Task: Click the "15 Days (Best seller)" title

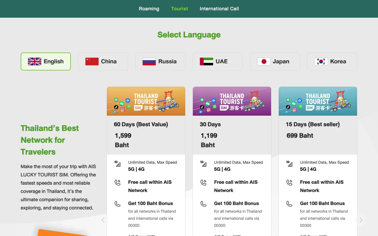Action: click(x=313, y=124)
